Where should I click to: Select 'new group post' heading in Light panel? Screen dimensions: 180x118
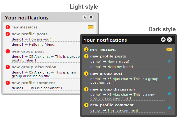pos(28,51)
